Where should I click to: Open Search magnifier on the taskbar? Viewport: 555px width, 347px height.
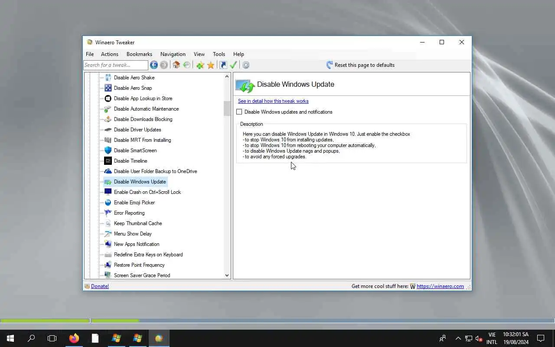point(31,338)
